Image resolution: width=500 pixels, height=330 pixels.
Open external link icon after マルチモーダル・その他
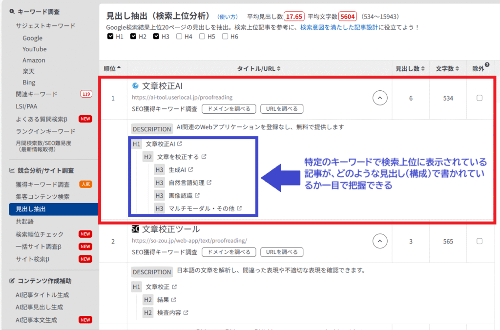pyautogui.click(x=240, y=208)
